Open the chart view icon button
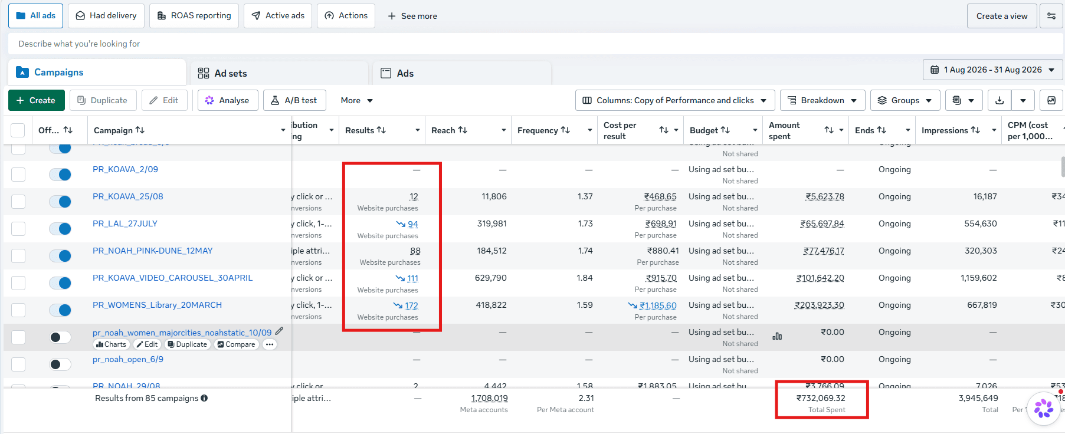Image resolution: width=1065 pixels, height=434 pixels. [1051, 100]
